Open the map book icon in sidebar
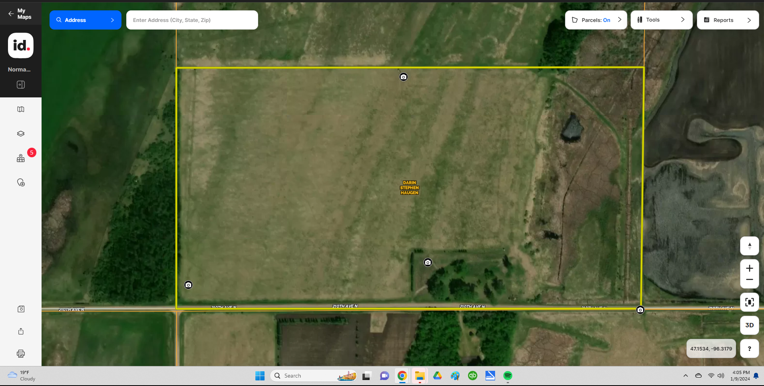This screenshot has height=386, width=764. click(21, 109)
